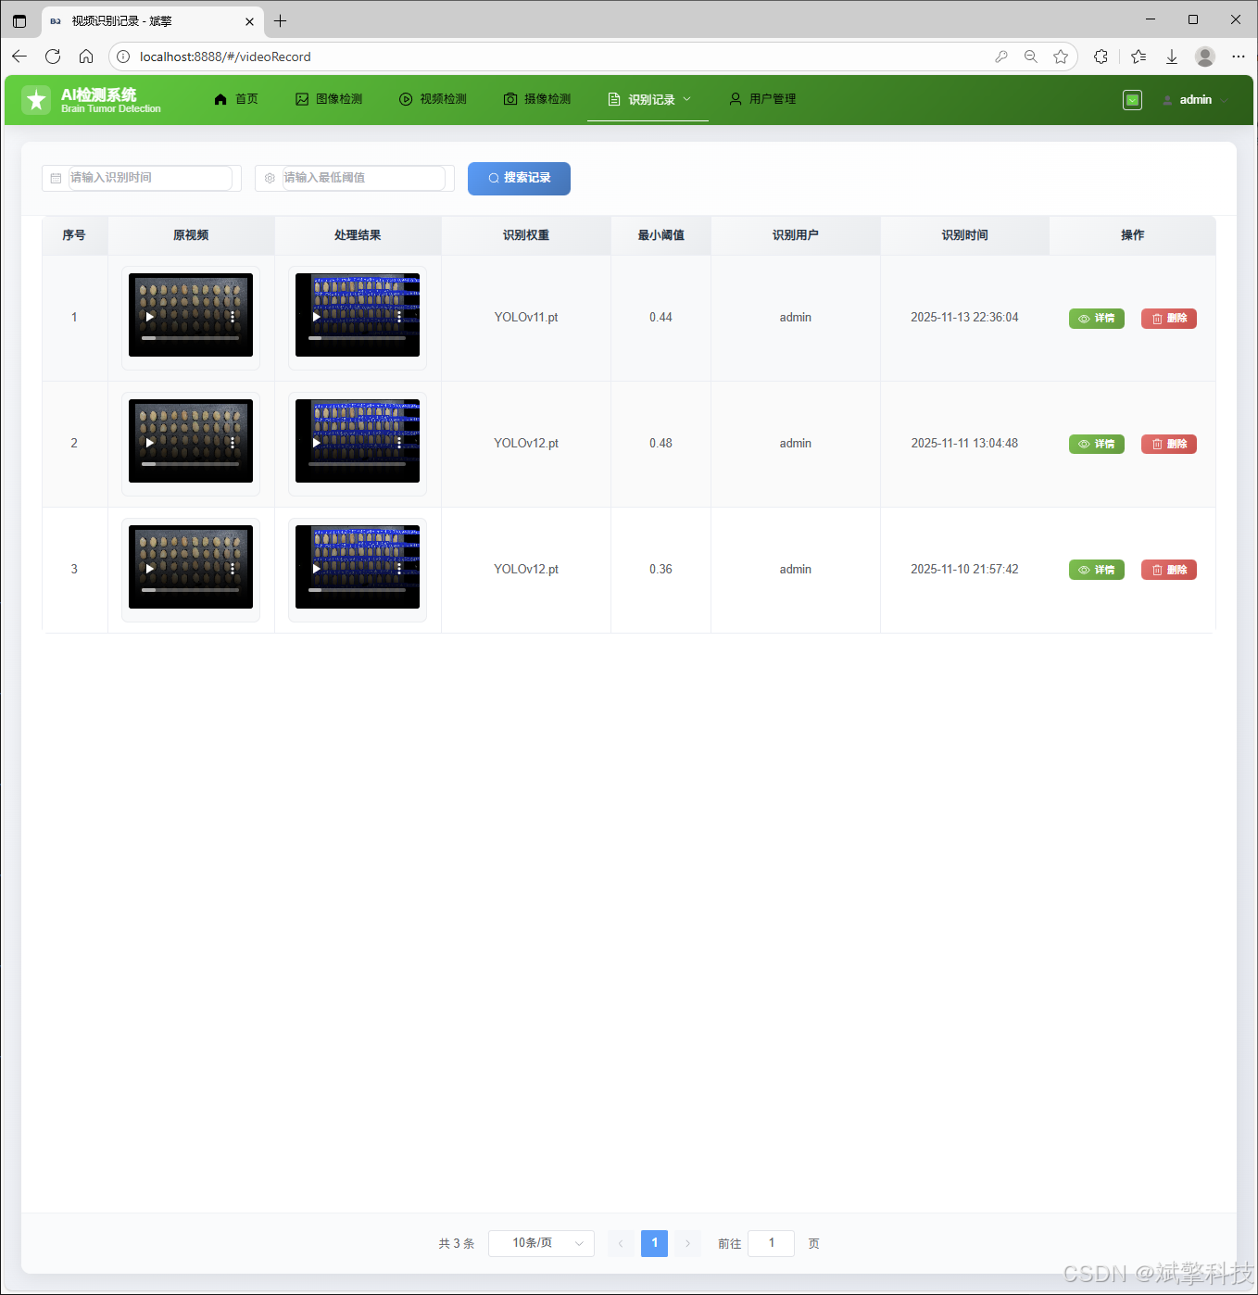Play original video in row 1
The width and height of the screenshot is (1258, 1295).
[150, 317]
